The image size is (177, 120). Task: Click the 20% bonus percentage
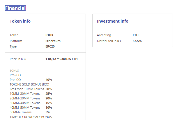49,98
